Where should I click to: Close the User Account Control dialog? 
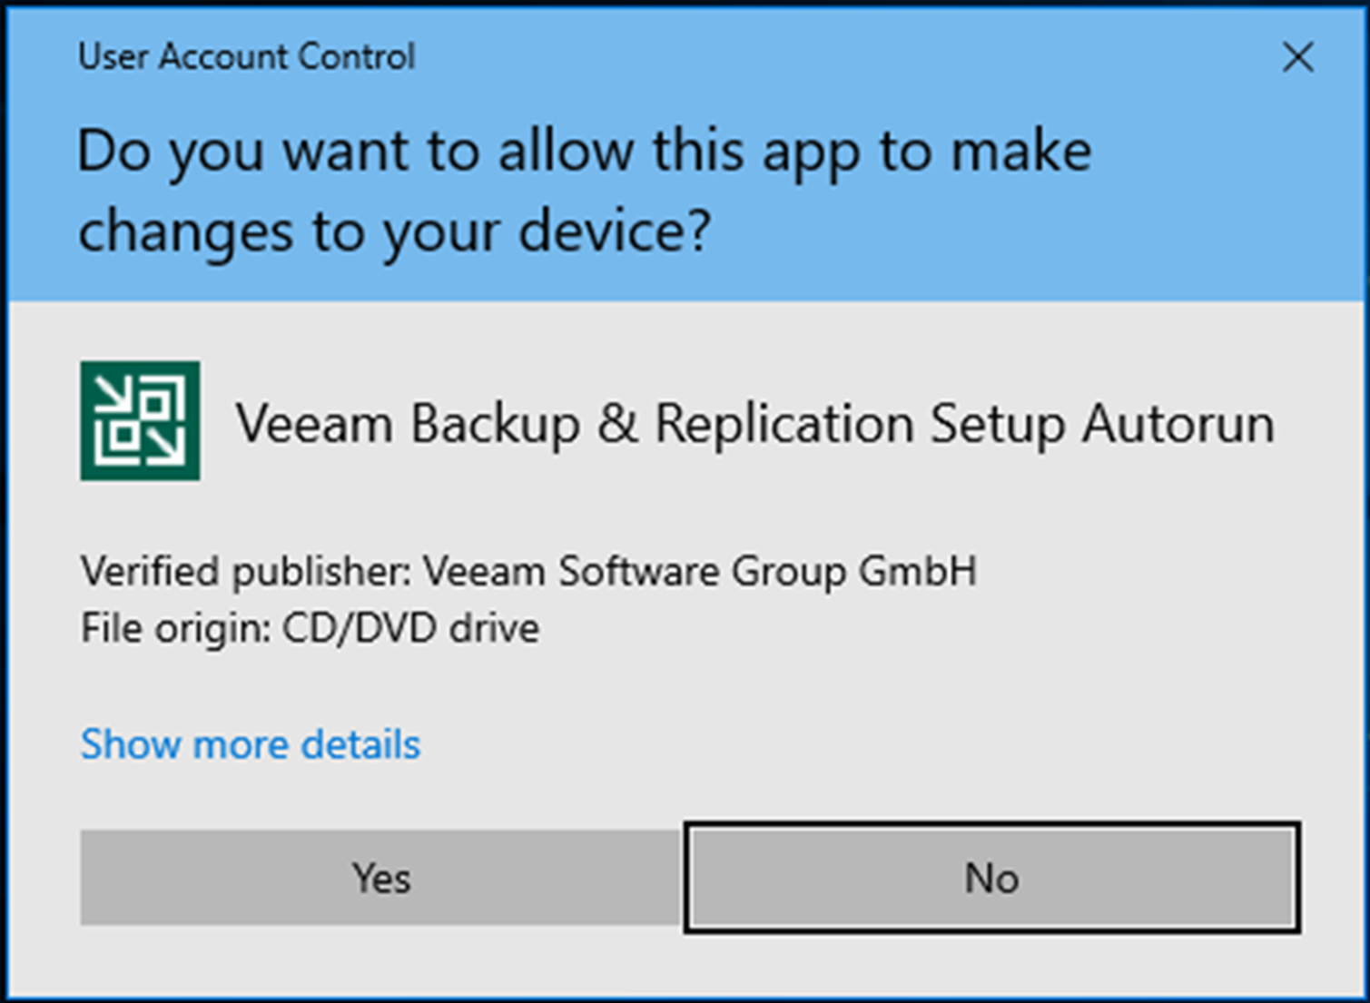(x=1297, y=57)
